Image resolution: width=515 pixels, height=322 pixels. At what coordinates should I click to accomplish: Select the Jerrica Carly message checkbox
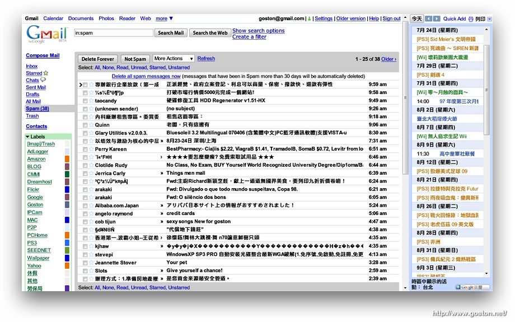pos(85,174)
